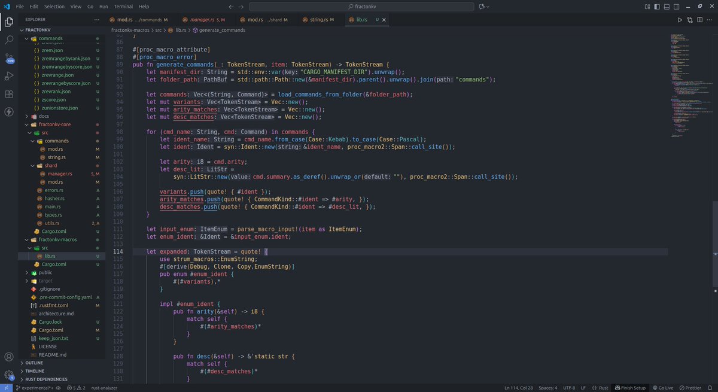Click UTF-8 encoding in status bar

coord(570,388)
